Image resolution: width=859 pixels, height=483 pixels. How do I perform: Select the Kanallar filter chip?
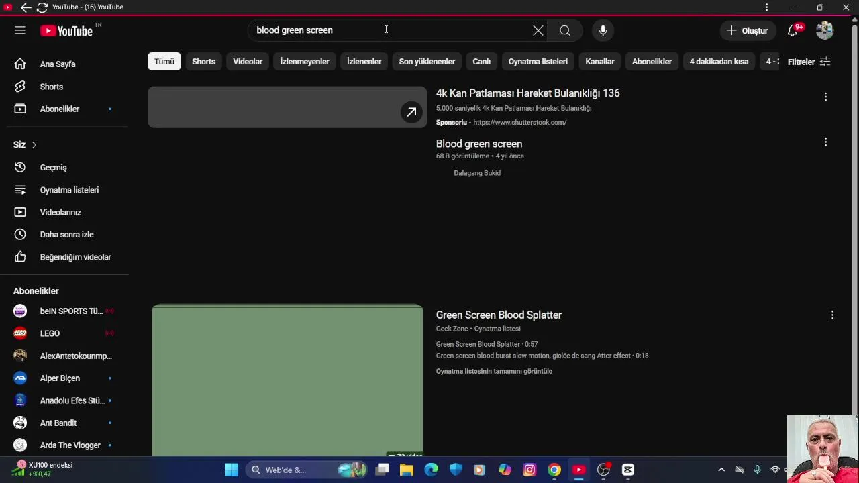(599, 62)
